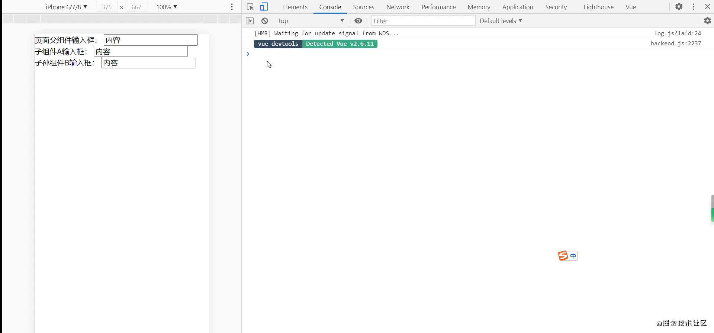Create a live expression with eye icon

point(358,21)
